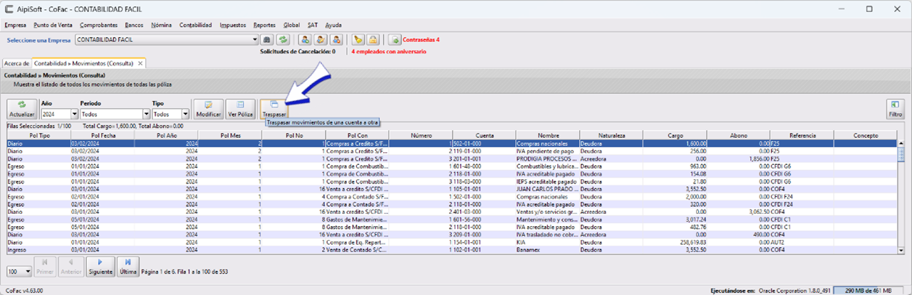
Task: Click the 258,619.83 cargo cell
Action: coord(675,242)
